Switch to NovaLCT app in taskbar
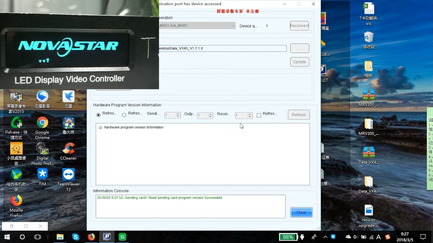Image resolution: width=433 pixels, height=243 pixels. coord(107,237)
